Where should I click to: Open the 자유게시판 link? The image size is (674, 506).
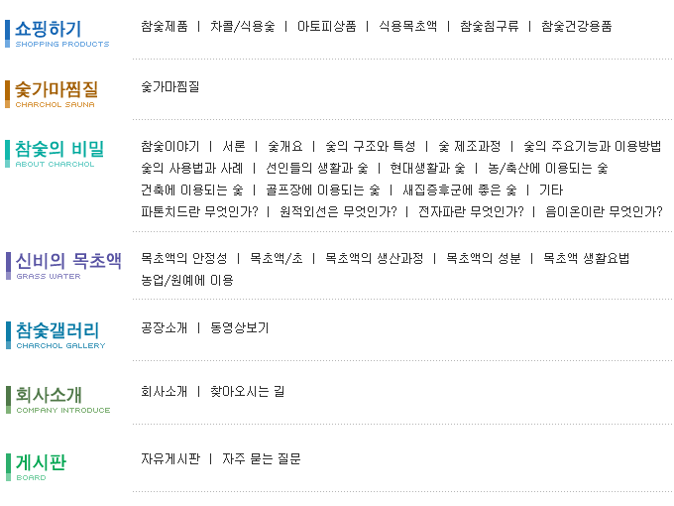(170, 458)
